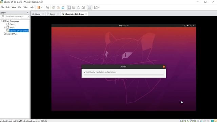
Task: Open the VM menu
Action: (20, 7)
